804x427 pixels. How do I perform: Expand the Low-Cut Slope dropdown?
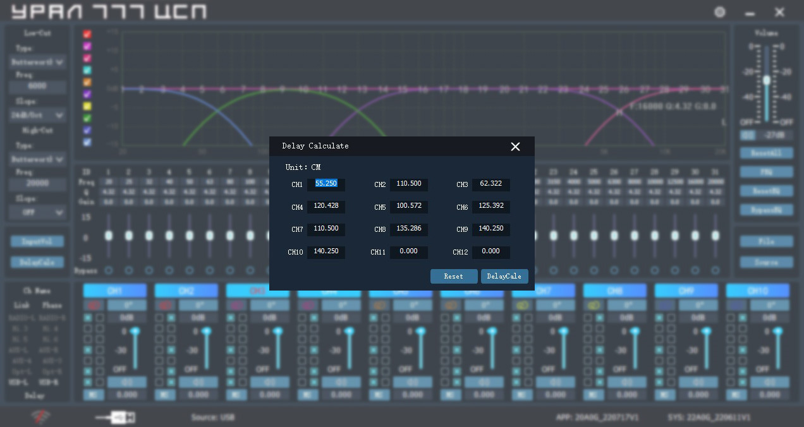tap(38, 116)
